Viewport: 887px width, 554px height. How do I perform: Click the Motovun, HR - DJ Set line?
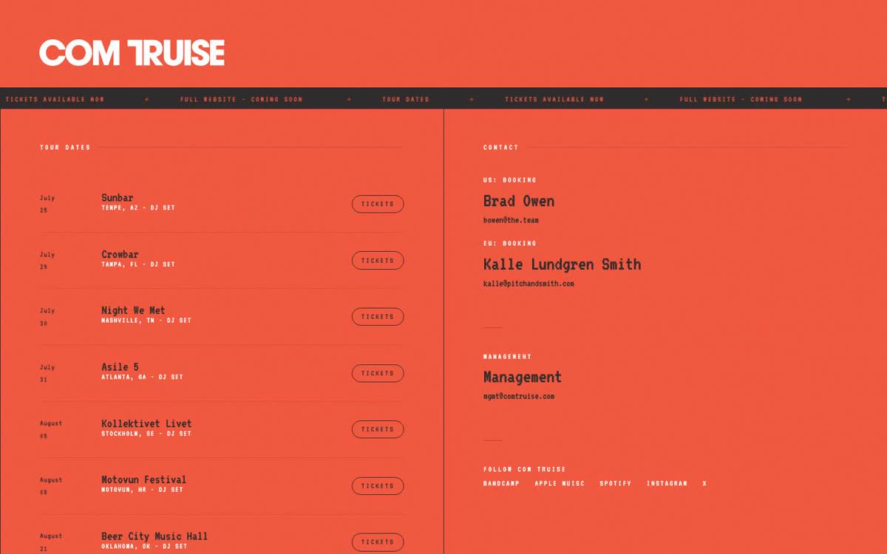point(142,490)
